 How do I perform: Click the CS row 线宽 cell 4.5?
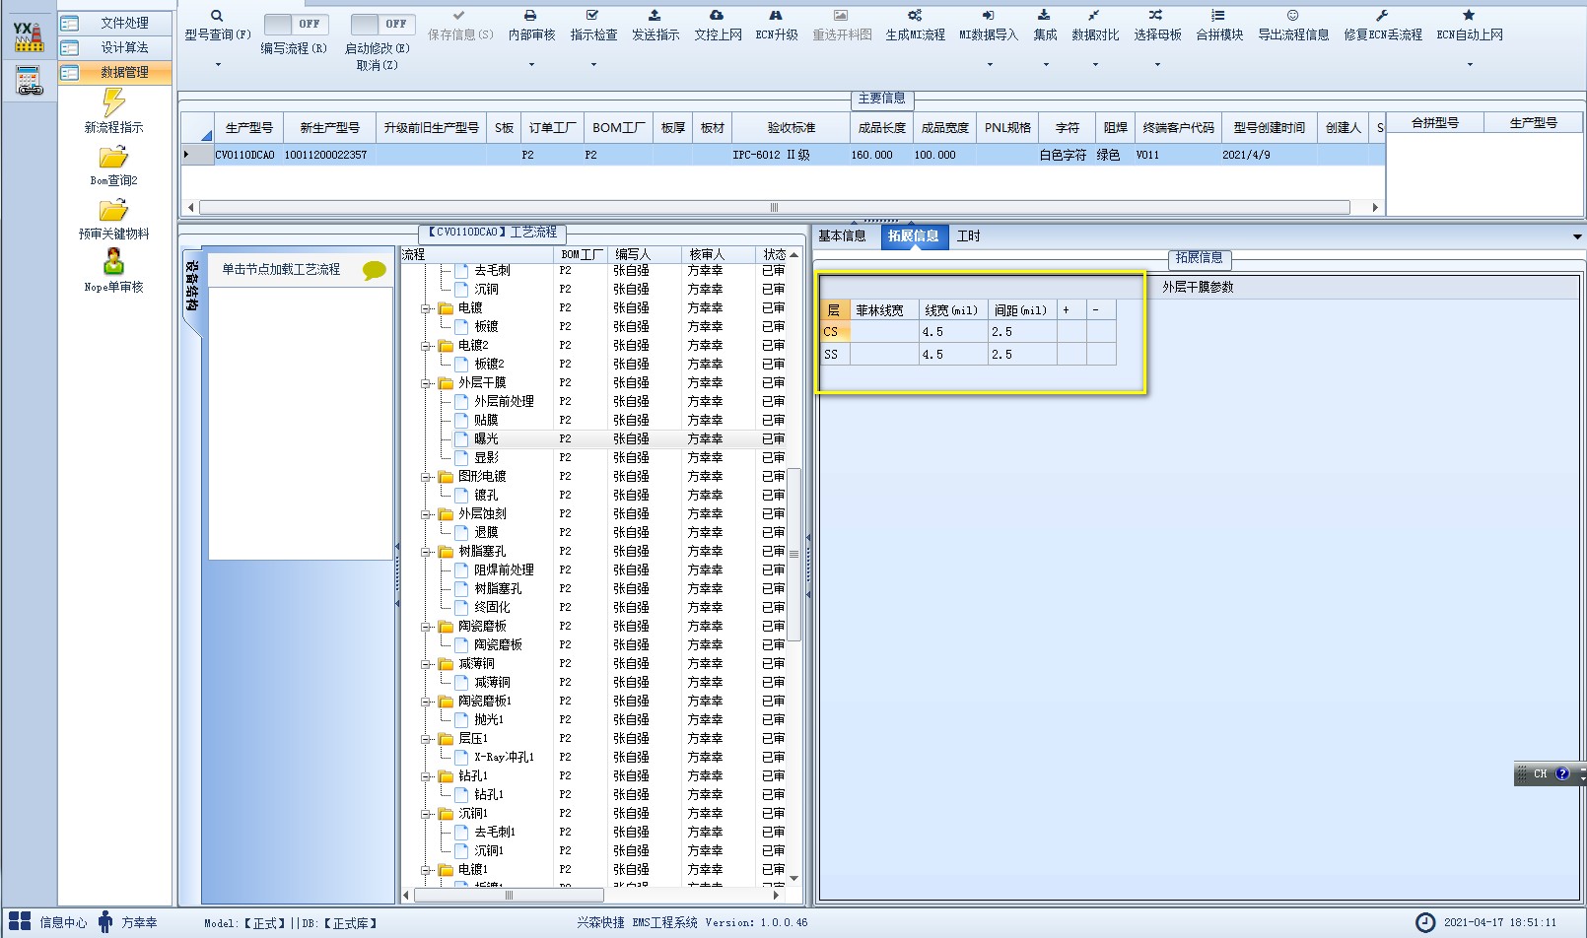[953, 332]
